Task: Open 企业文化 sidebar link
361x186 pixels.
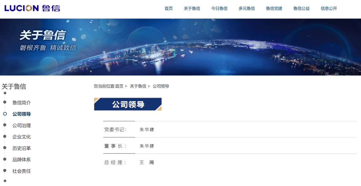Action: (x=22, y=137)
